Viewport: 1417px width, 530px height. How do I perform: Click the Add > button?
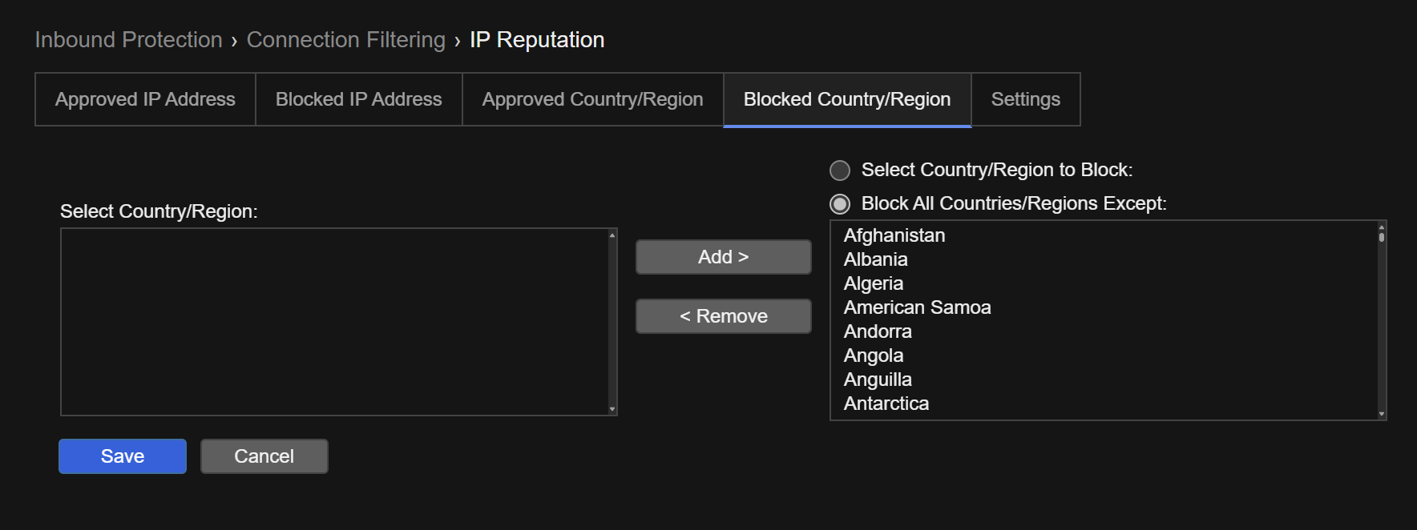[x=723, y=257]
